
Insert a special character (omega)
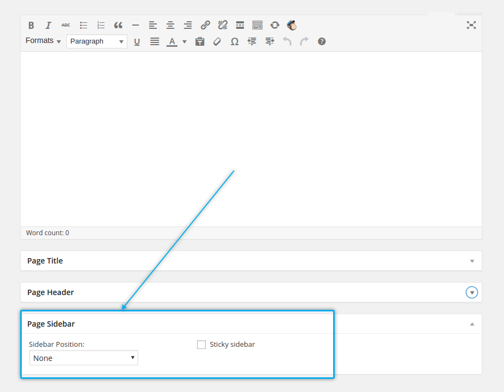coord(235,41)
